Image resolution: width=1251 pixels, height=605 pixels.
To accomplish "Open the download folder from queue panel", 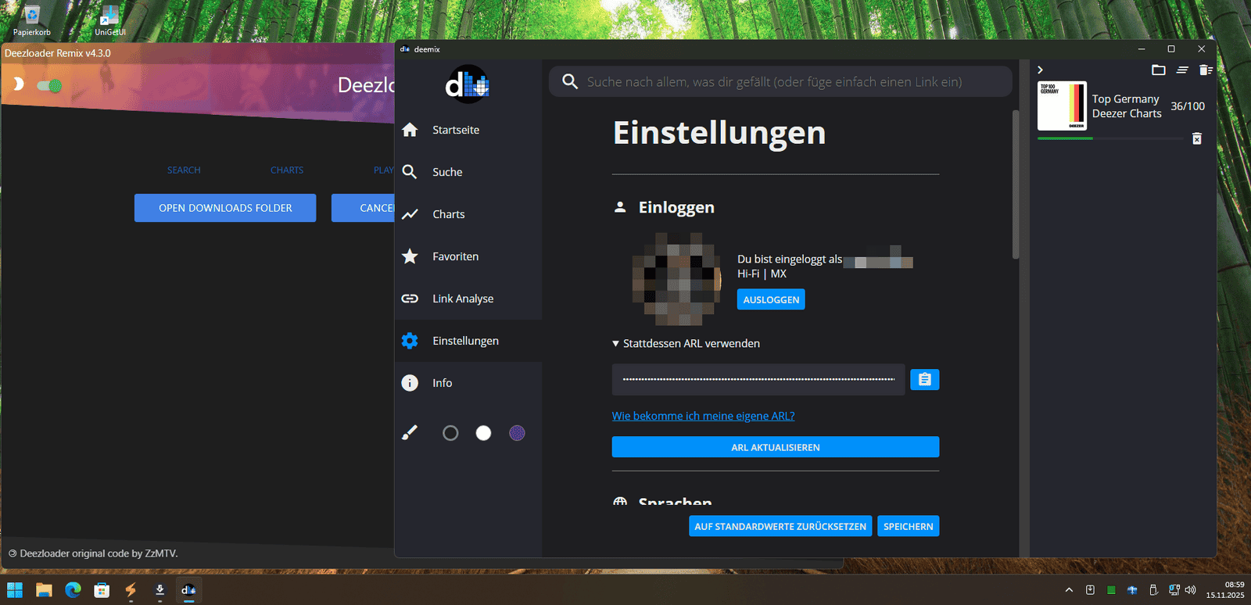I will 1159,70.
